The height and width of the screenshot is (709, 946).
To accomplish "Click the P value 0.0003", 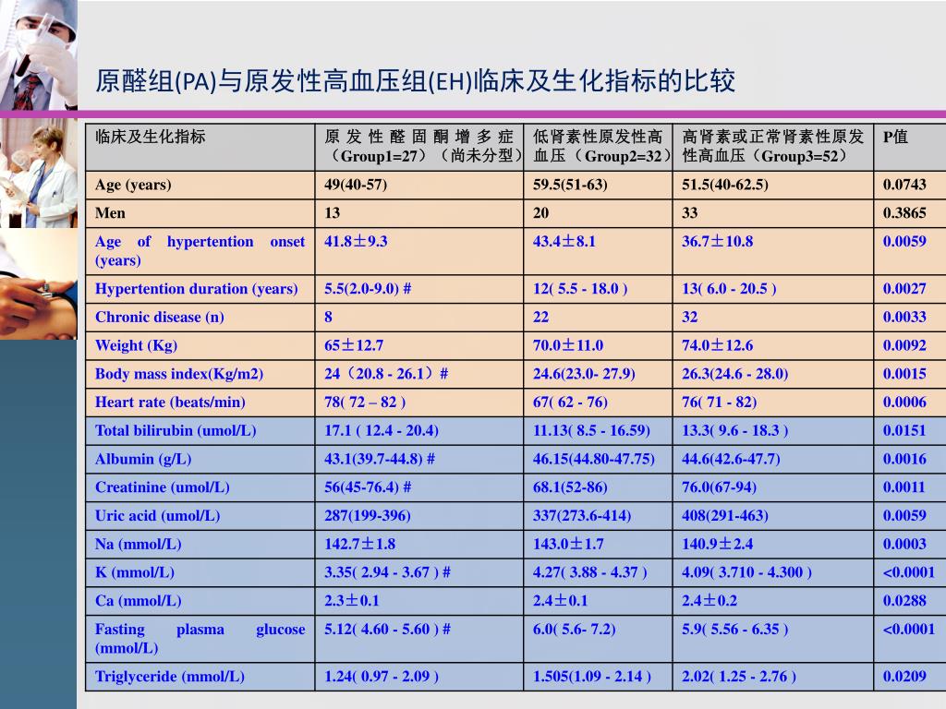I will (904, 544).
